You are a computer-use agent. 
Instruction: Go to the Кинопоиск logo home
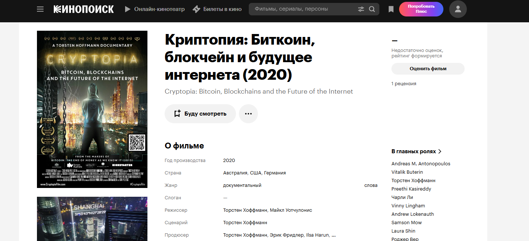pyautogui.click(x=84, y=9)
